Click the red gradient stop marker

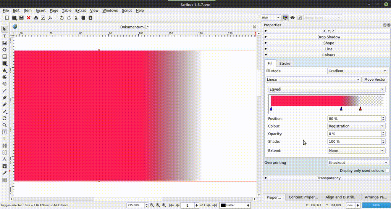point(360,109)
